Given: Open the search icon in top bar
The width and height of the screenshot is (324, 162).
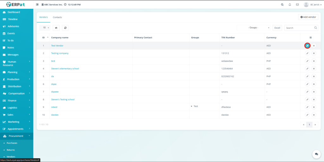Looking at the screenshot, I should (x=282, y=5).
